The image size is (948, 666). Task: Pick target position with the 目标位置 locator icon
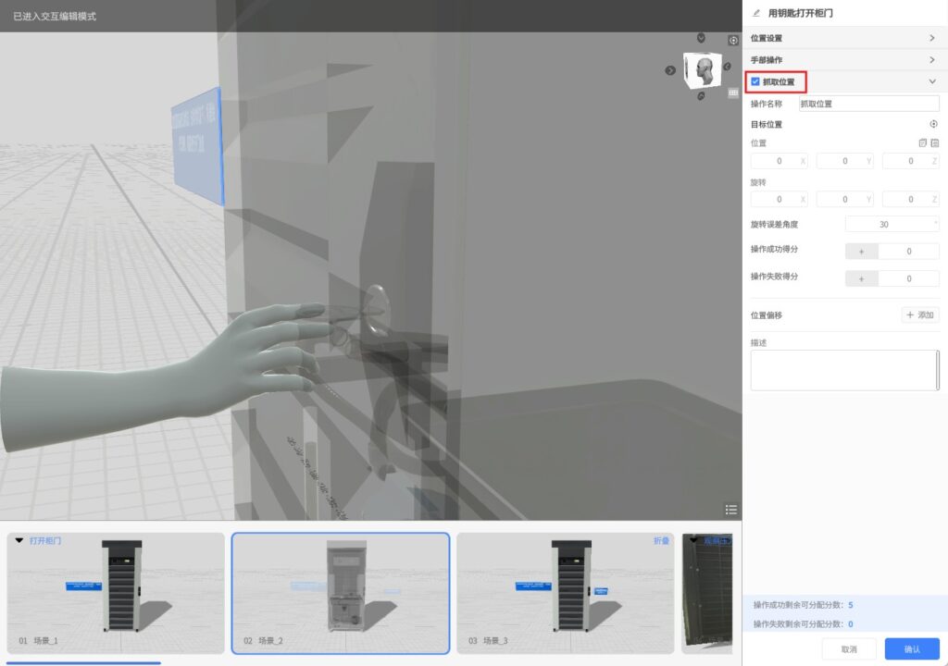[933, 124]
